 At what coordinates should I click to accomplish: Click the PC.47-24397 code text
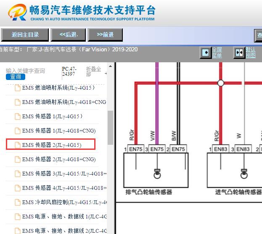pos(69,72)
